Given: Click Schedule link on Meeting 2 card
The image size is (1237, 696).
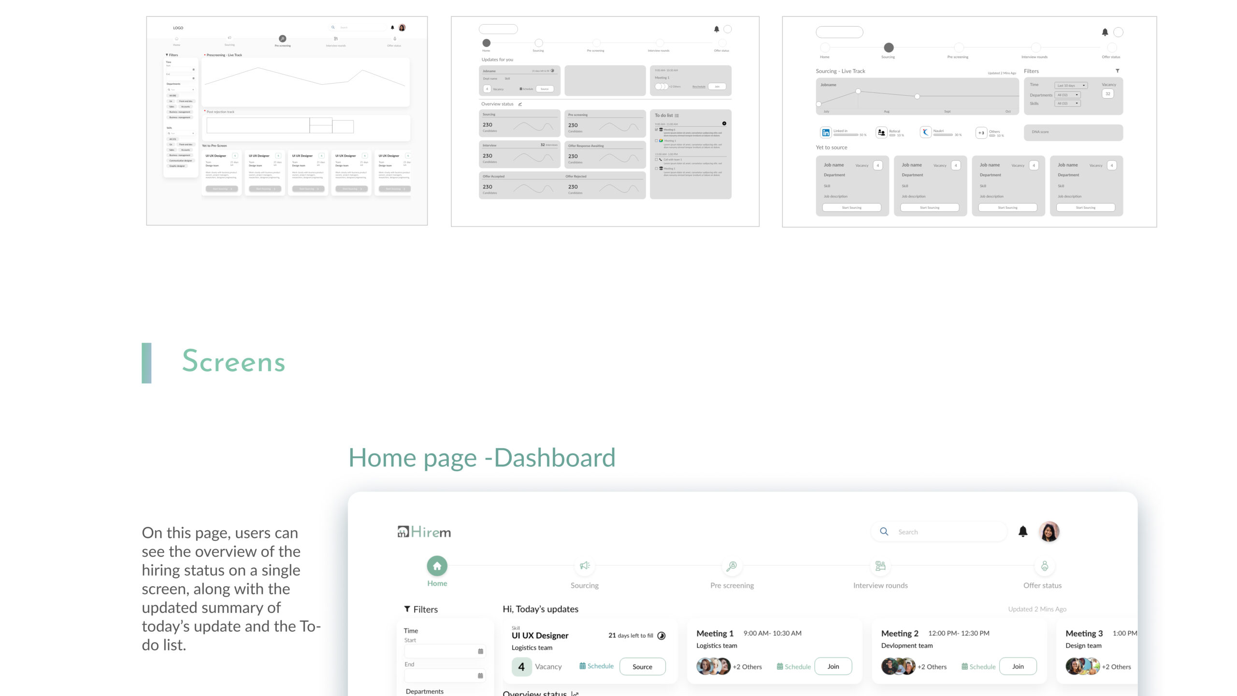Looking at the screenshot, I should [978, 667].
